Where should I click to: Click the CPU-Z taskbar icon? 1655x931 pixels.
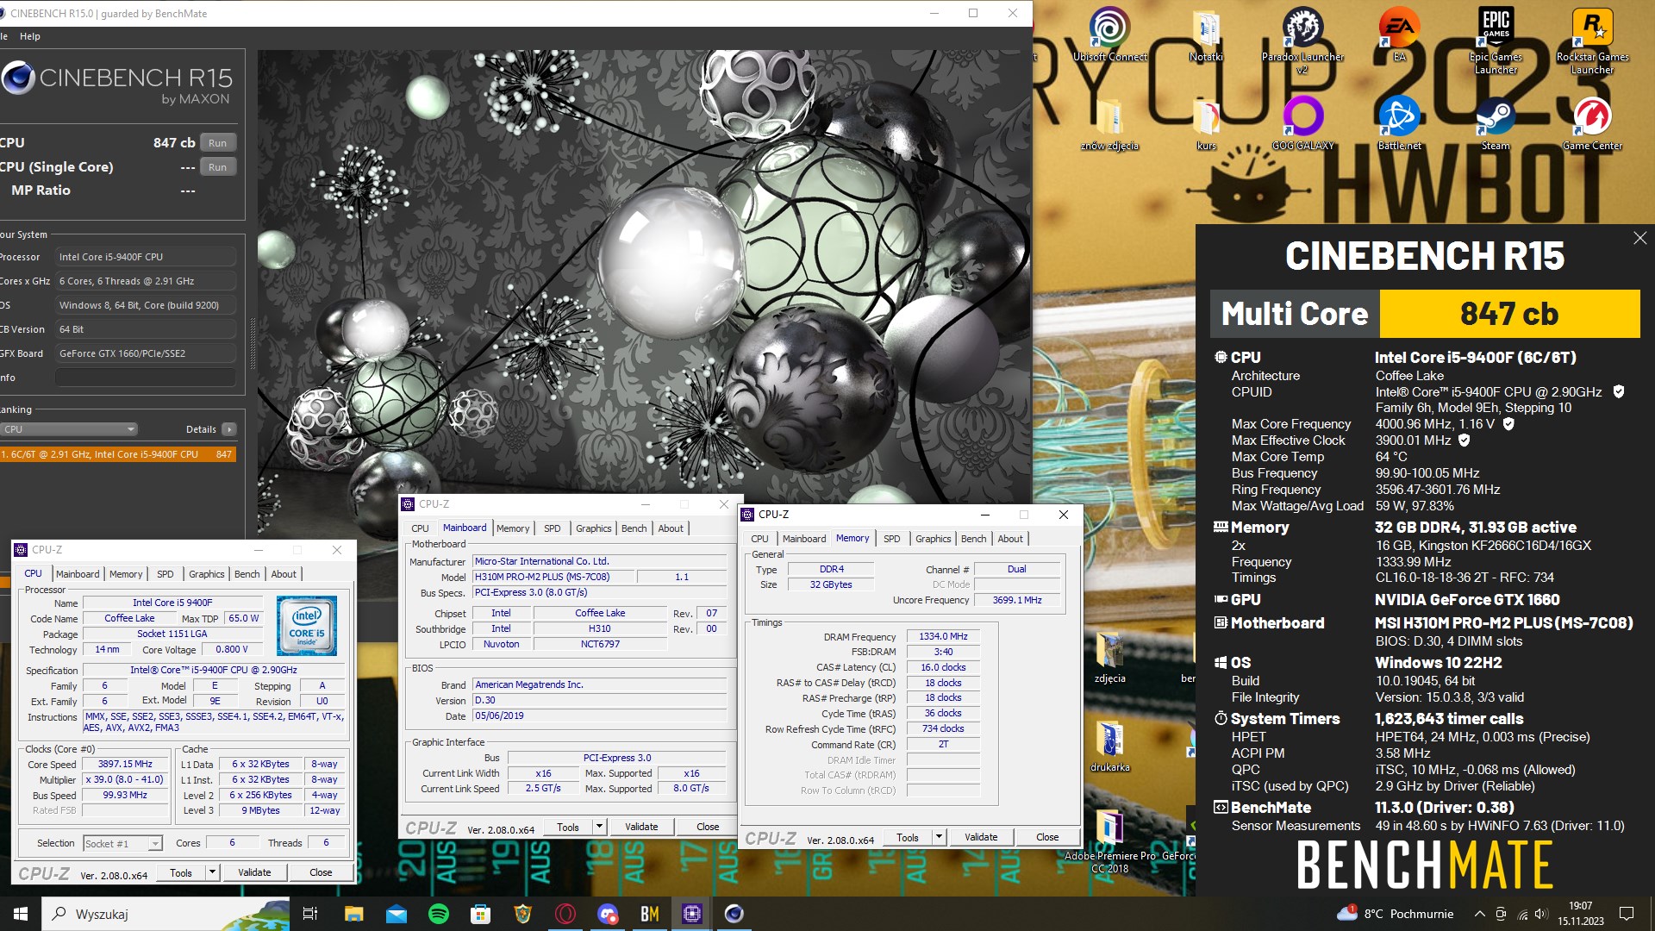click(691, 914)
